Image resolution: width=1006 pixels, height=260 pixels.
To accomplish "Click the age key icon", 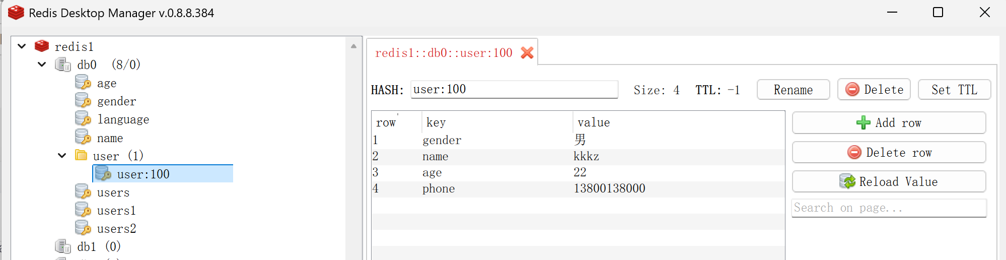I will [x=83, y=83].
